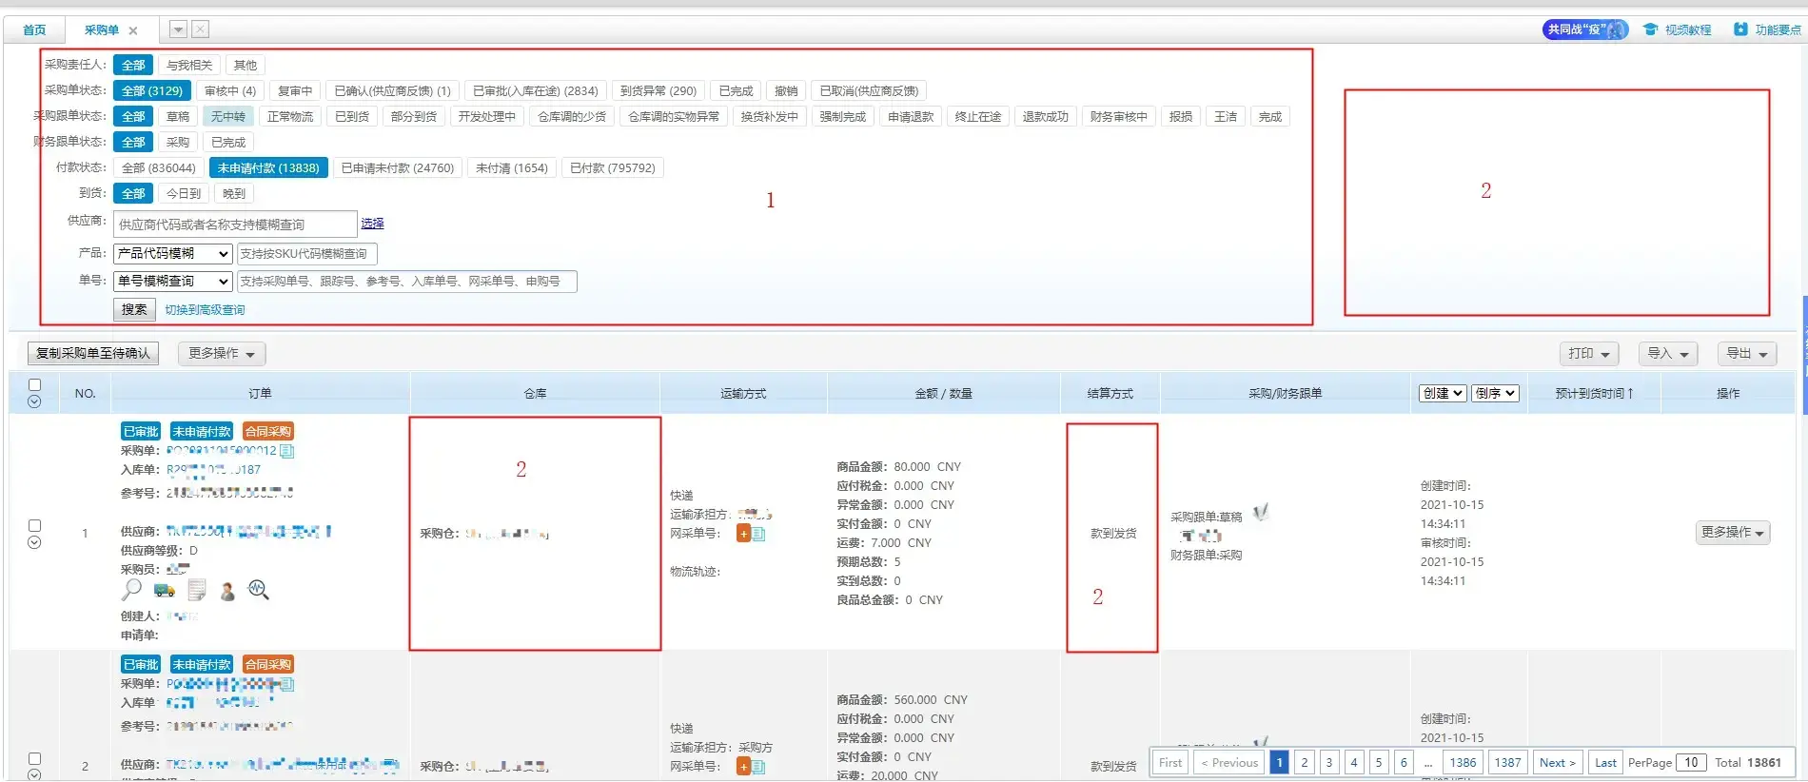Open the 倒序 sort order dropdown
Image resolution: width=1808 pixels, height=782 pixels.
1495,393
